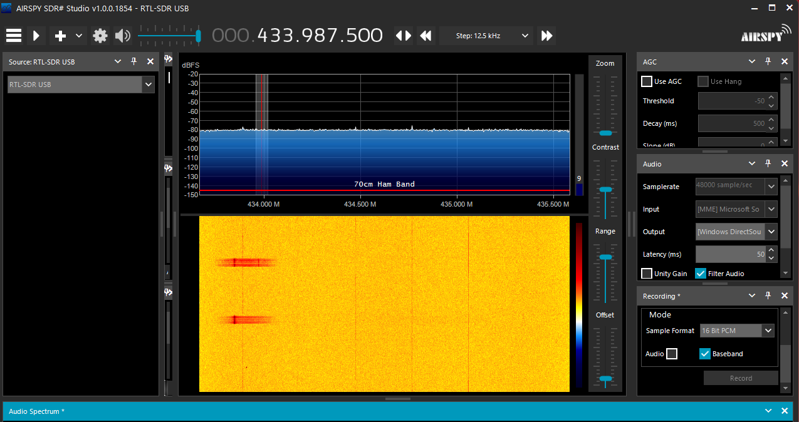The width and height of the screenshot is (799, 422).
Task: Click the 70cm Ham Band label in spectrum
Action: (384, 184)
